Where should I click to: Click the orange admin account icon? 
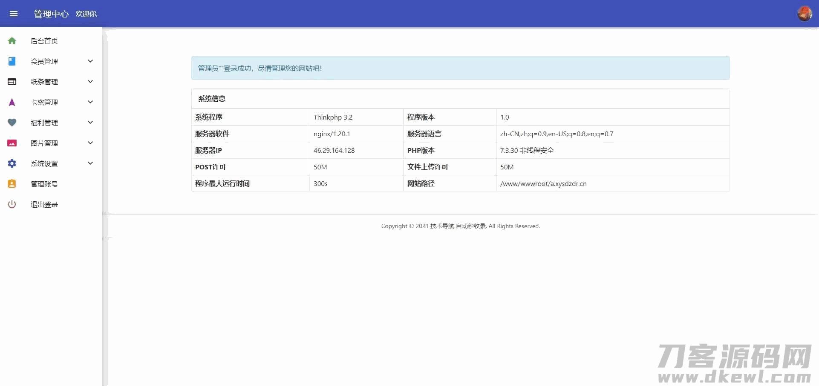click(x=12, y=184)
